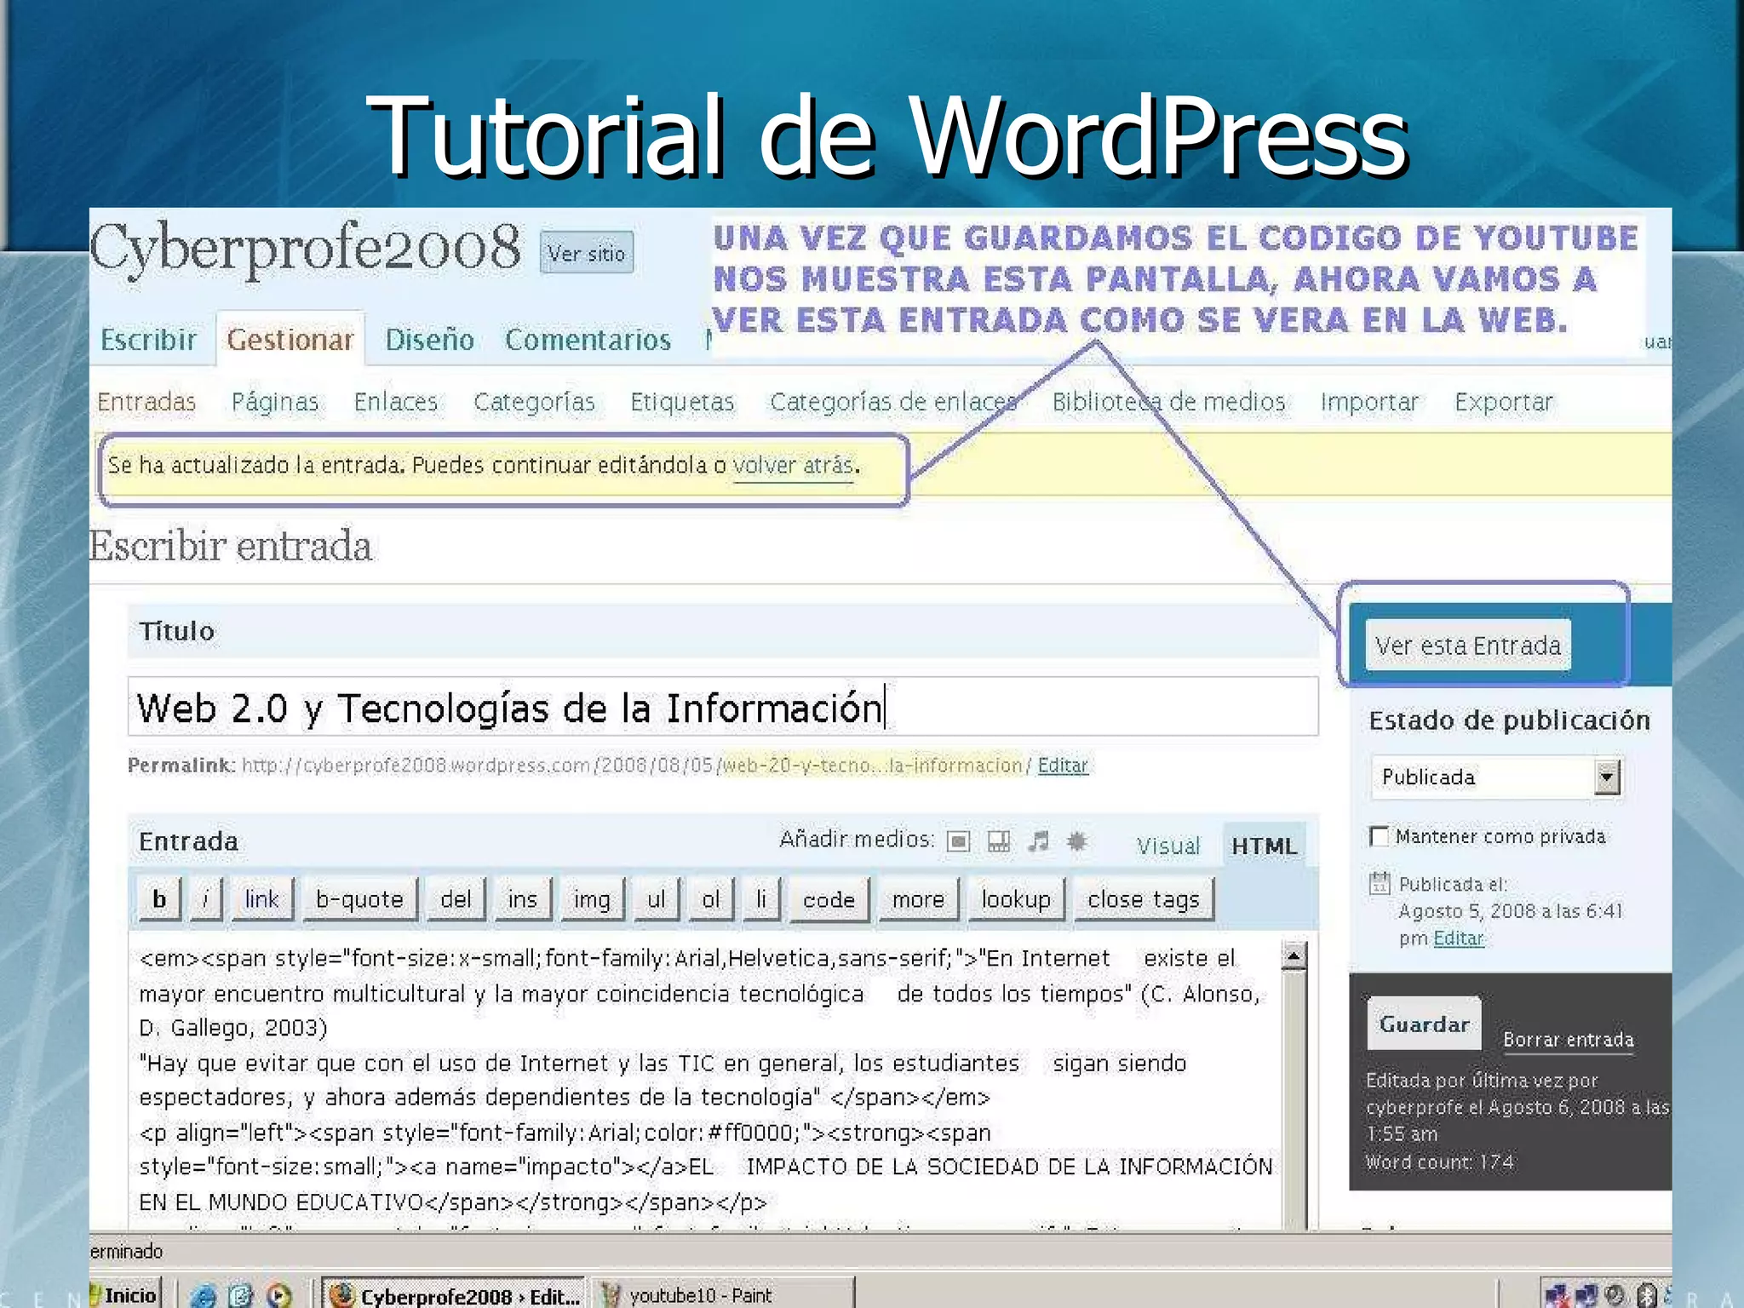Go to Enlaces submenu

pyautogui.click(x=396, y=401)
